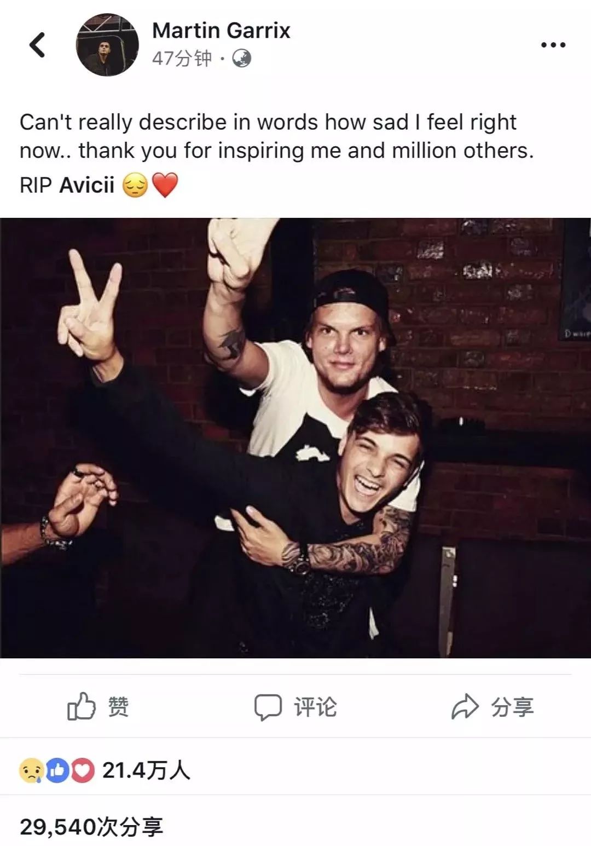The height and width of the screenshot is (846, 591).
Task: Click the share arrow icon
Action: coord(465,707)
